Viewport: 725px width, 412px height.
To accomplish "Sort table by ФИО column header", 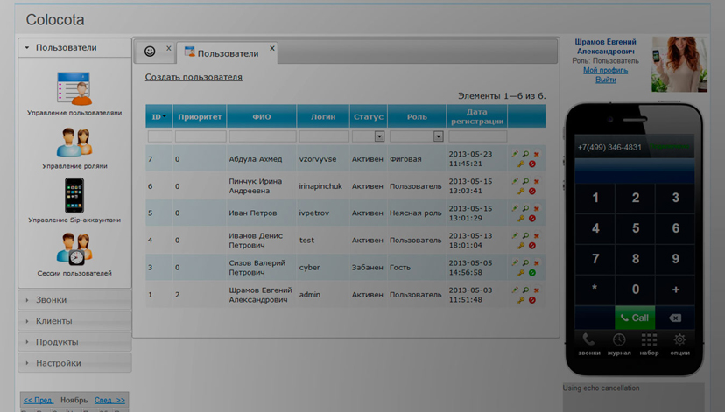I will pyautogui.click(x=261, y=117).
